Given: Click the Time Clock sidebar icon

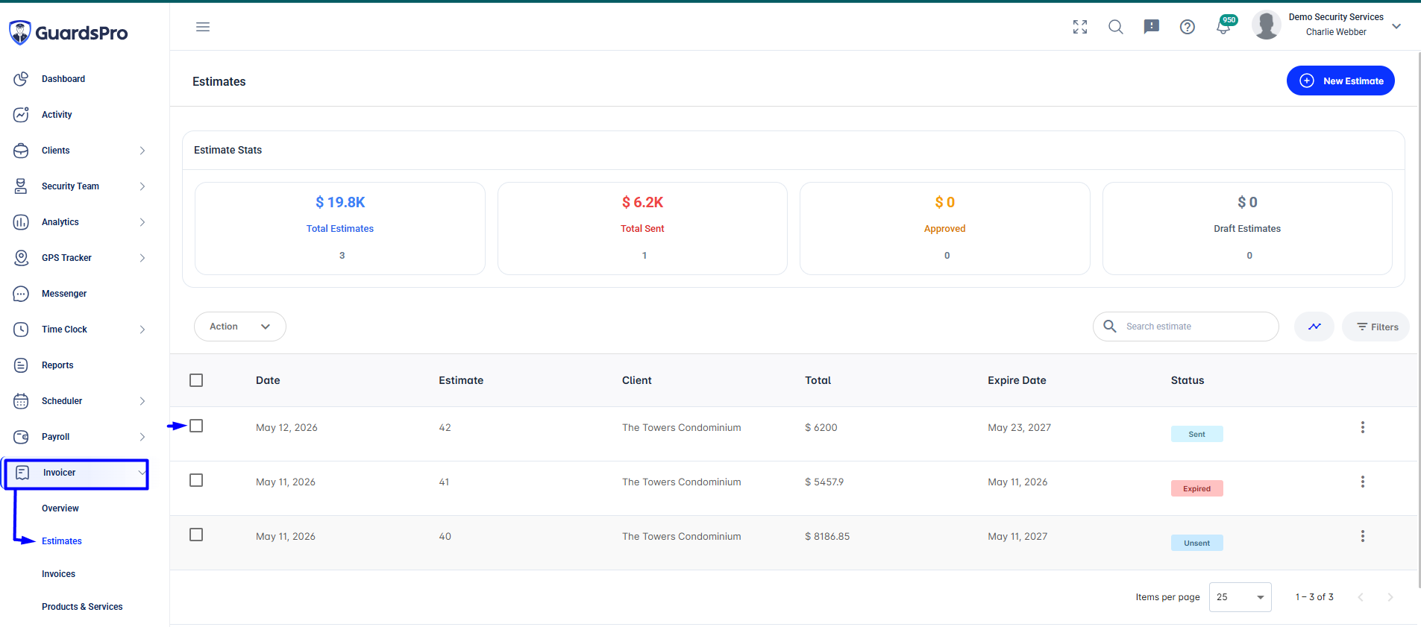Looking at the screenshot, I should [x=21, y=330].
